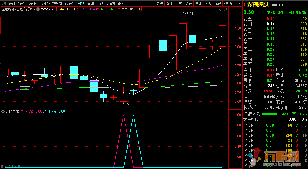Click the 7.94 high price marker
This screenshot has width=308, height=169.
pos(189,14)
